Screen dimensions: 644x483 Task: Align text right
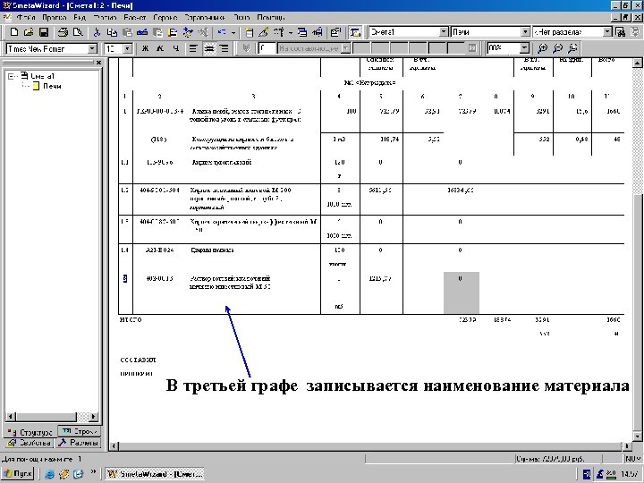[x=224, y=48]
